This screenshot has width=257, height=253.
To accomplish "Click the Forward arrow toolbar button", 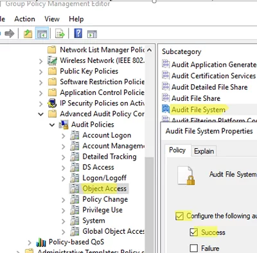I will (10, 33).
